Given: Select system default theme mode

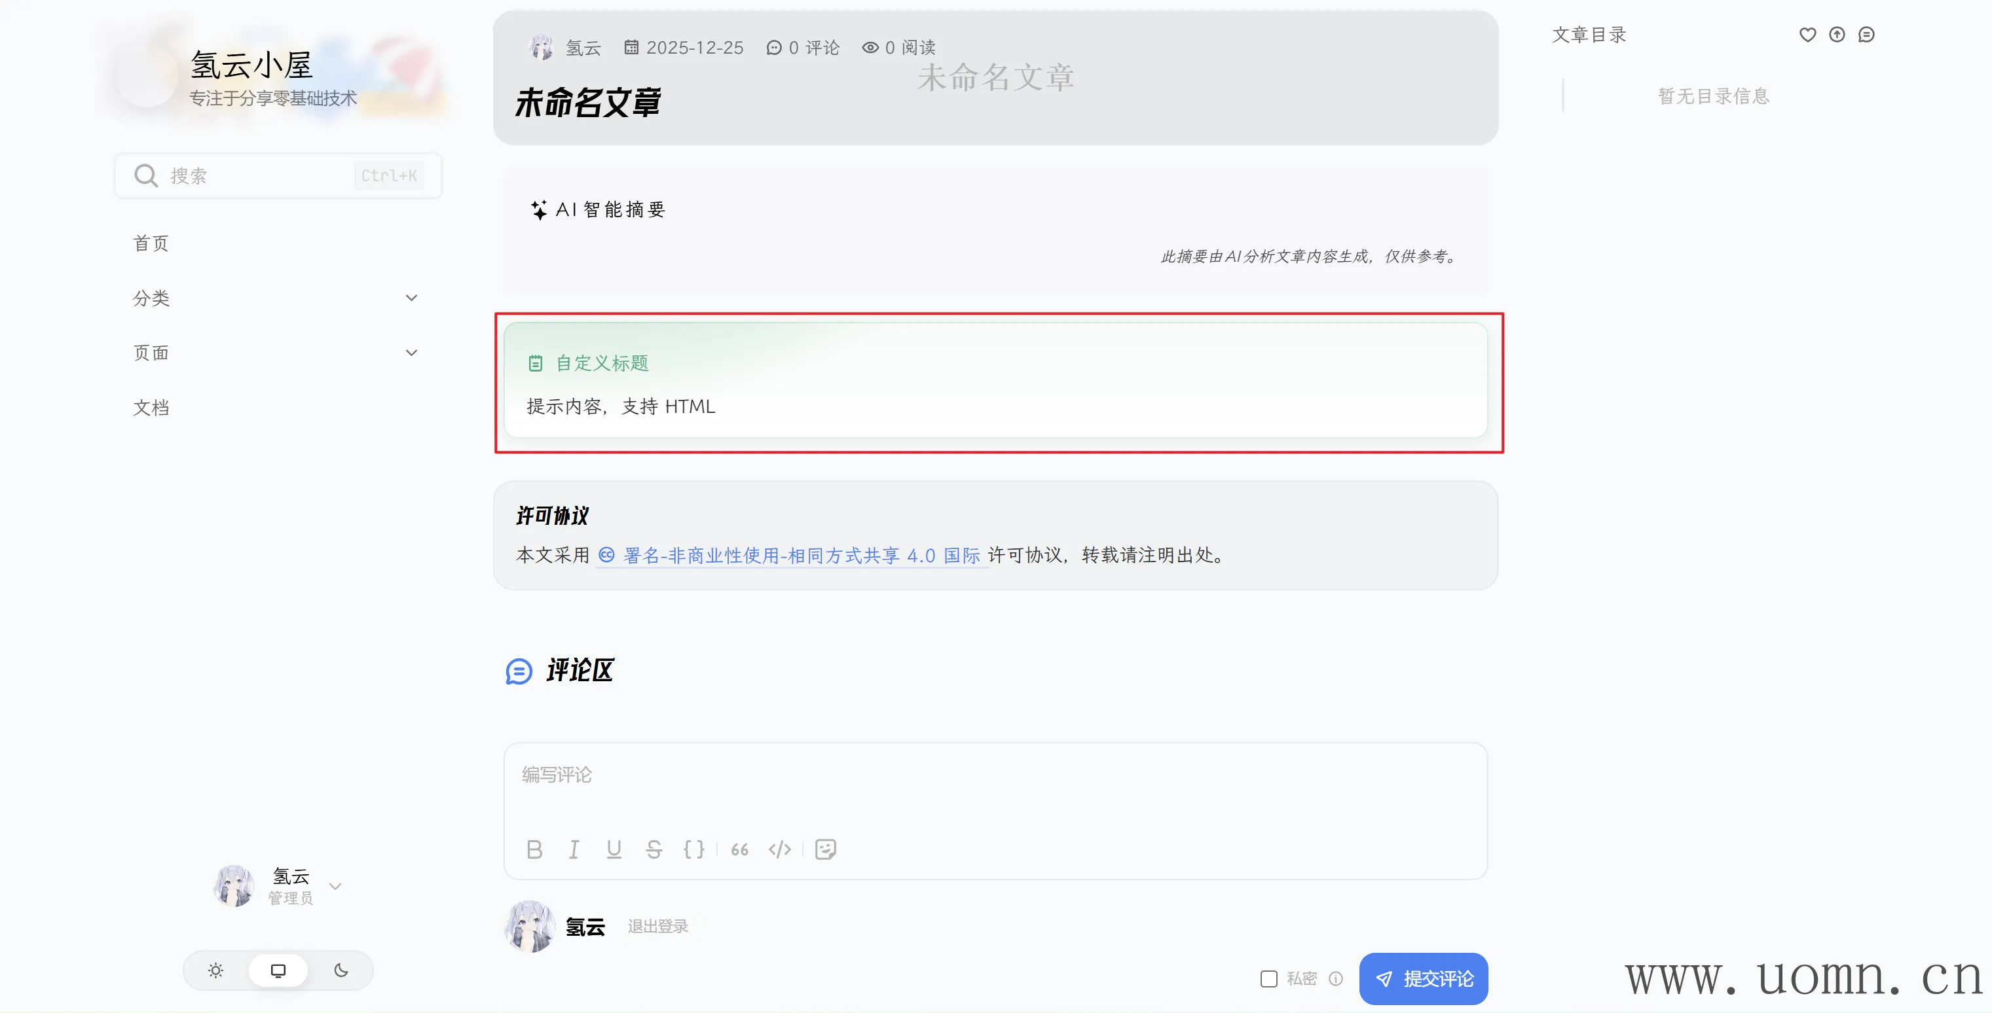Looking at the screenshot, I should click(278, 970).
